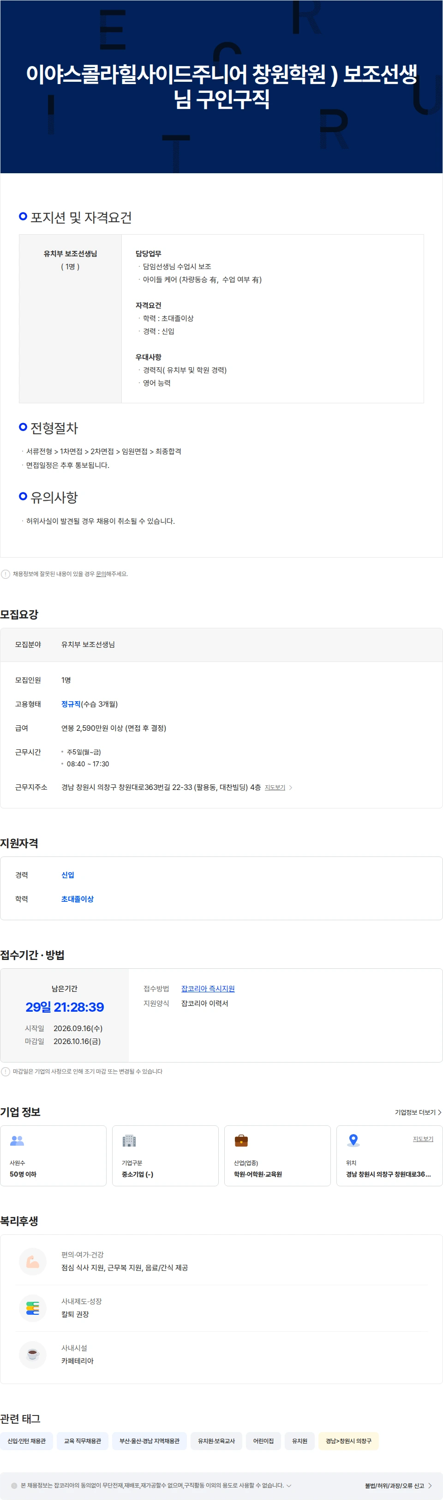
Task: Click the info icon beside 마감일은 기업의 사정으로
Action: point(5,1071)
